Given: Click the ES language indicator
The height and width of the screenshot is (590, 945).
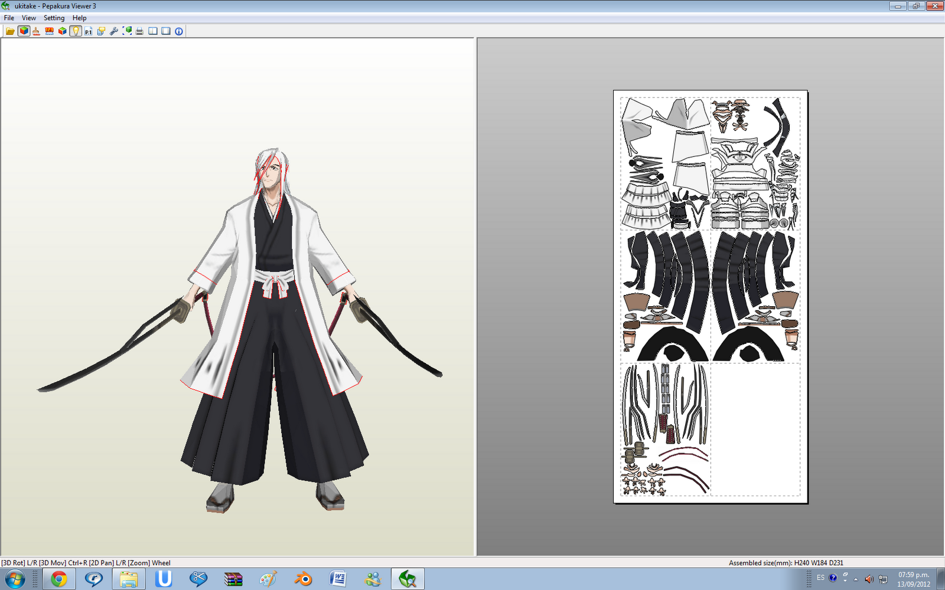Looking at the screenshot, I should (820, 578).
